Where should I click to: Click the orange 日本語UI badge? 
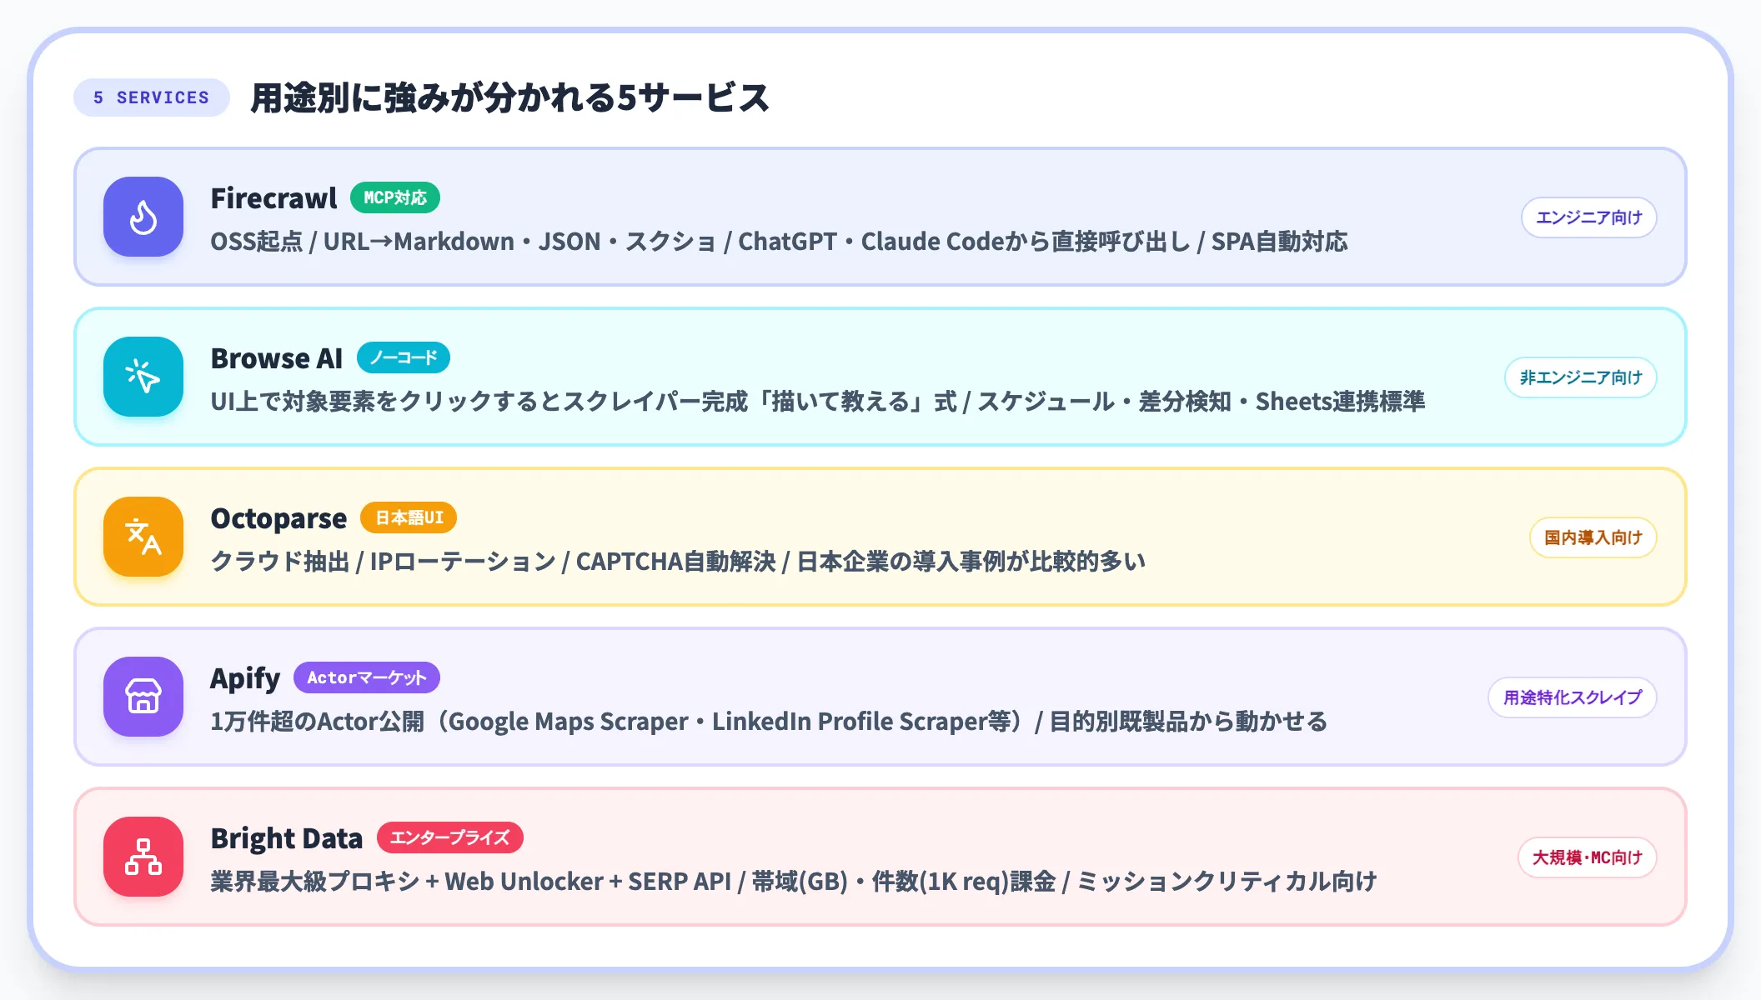point(409,517)
